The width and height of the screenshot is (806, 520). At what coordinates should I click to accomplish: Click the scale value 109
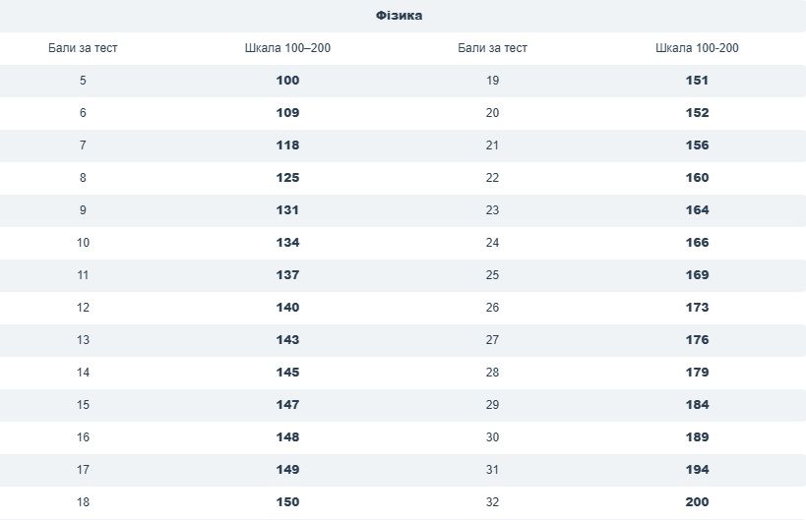(287, 113)
